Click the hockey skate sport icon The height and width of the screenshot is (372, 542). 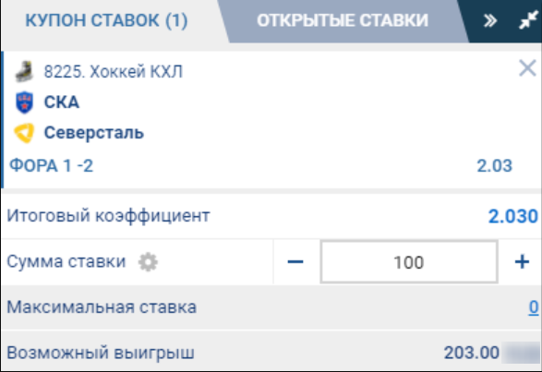point(24,72)
